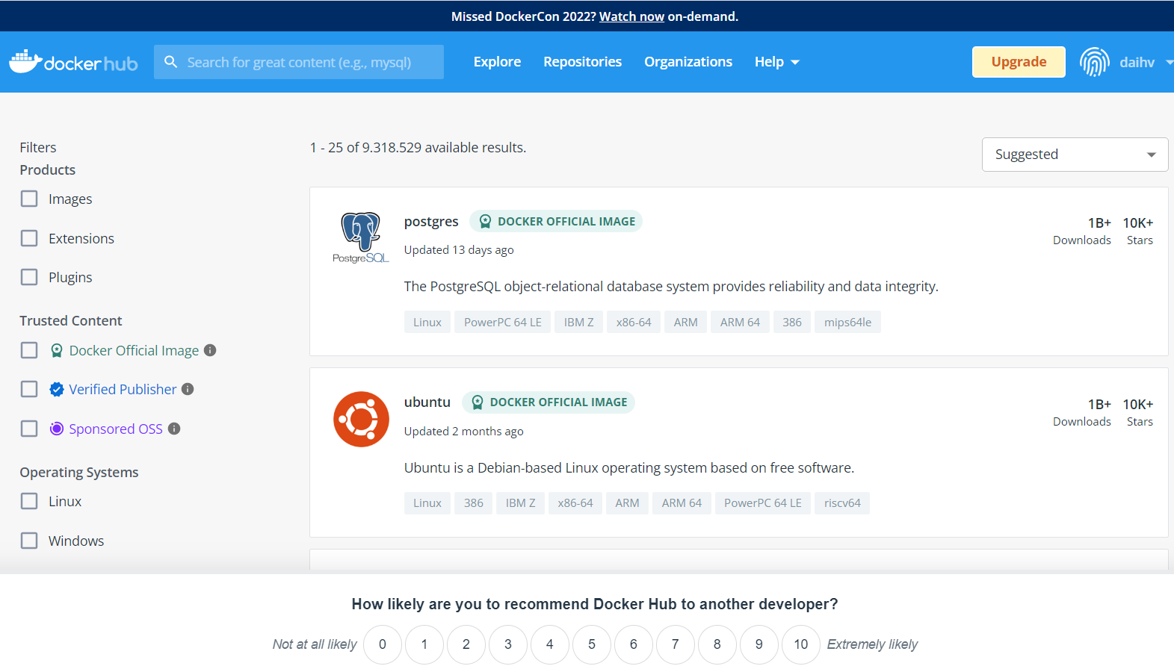Open the Repositories tab
The width and height of the screenshot is (1174, 669).
(x=582, y=62)
